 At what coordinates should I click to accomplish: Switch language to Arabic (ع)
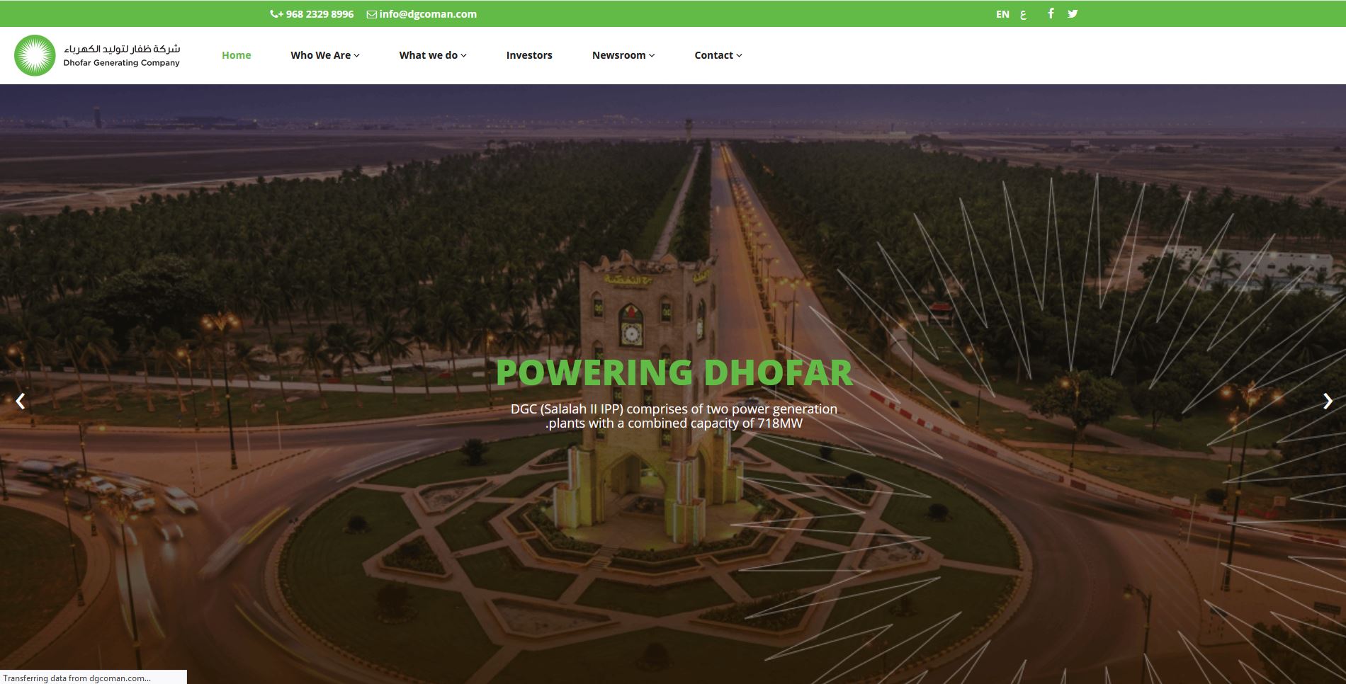pyautogui.click(x=1023, y=14)
